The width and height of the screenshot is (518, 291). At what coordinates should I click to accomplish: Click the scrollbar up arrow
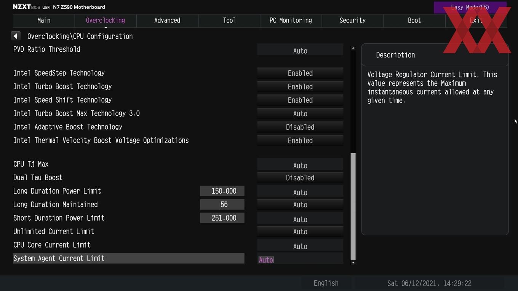pos(353,48)
